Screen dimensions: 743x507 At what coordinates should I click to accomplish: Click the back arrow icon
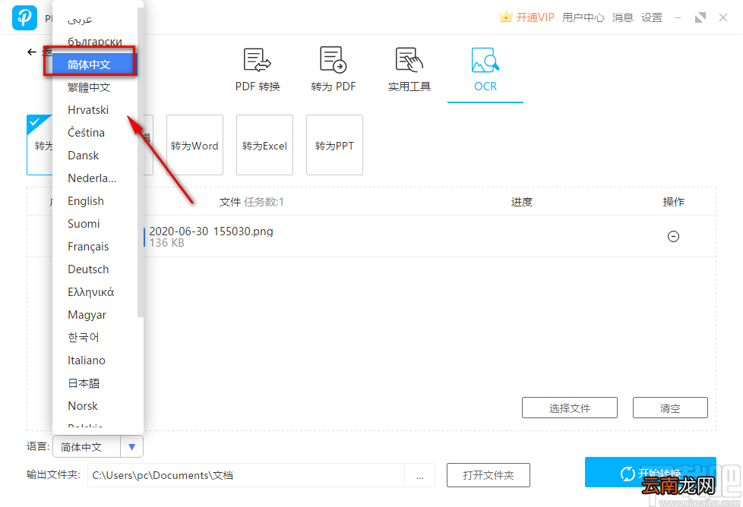pyautogui.click(x=32, y=52)
